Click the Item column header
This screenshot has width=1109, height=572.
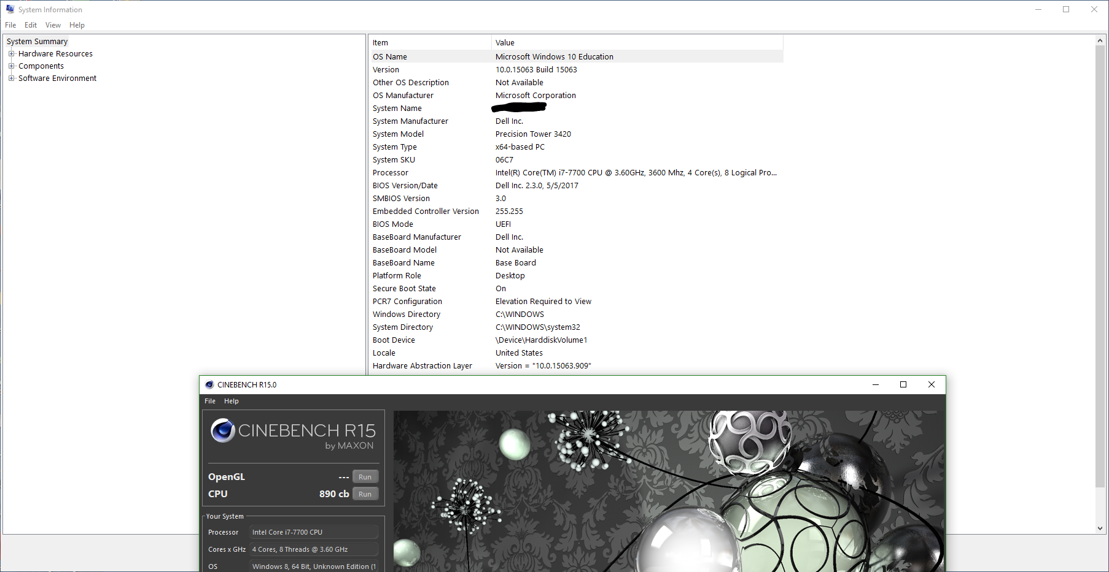[x=430, y=43]
